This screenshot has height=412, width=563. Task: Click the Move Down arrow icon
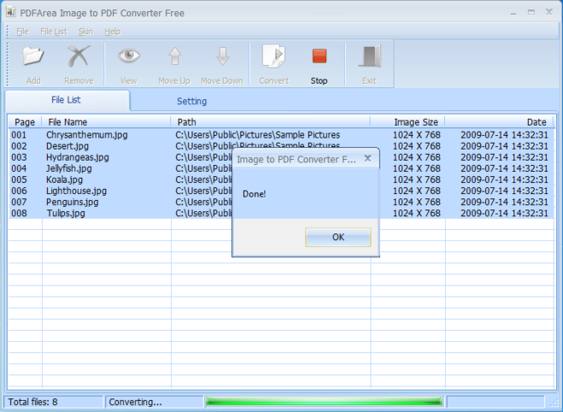[x=222, y=56]
